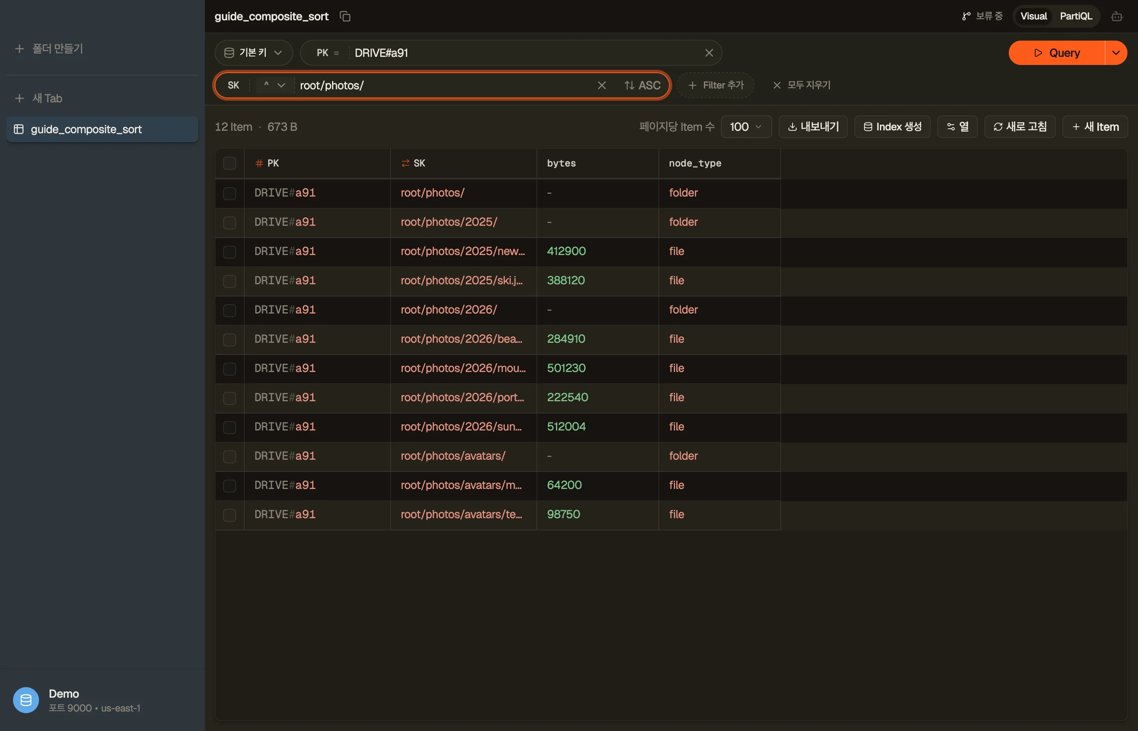Click Index 생성 button
This screenshot has width=1138, height=731.
click(892, 127)
